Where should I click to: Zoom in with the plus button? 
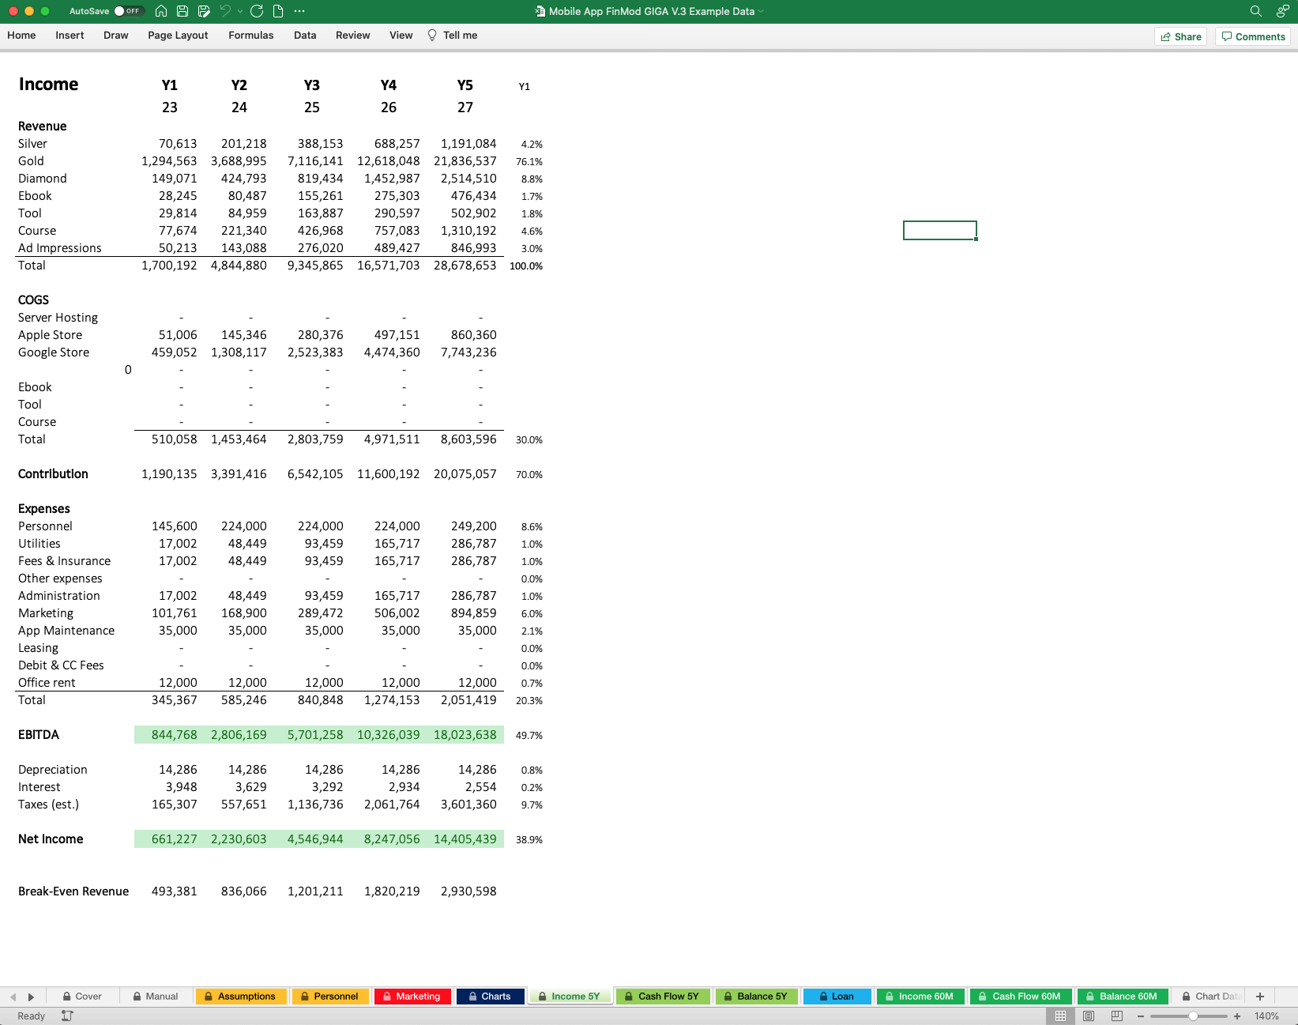click(x=1237, y=1016)
